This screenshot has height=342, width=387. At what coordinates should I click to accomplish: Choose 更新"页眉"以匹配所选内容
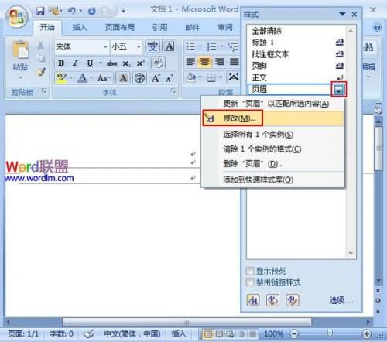[x=273, y=104]
